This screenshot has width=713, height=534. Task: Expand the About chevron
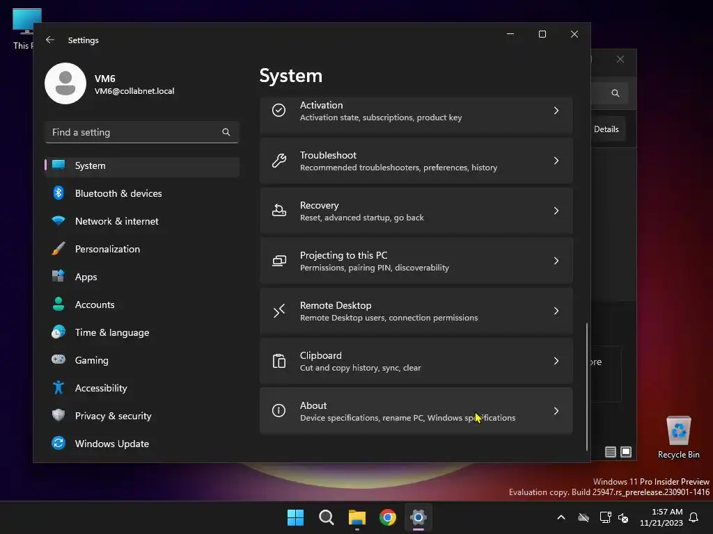tap(556, 411)
